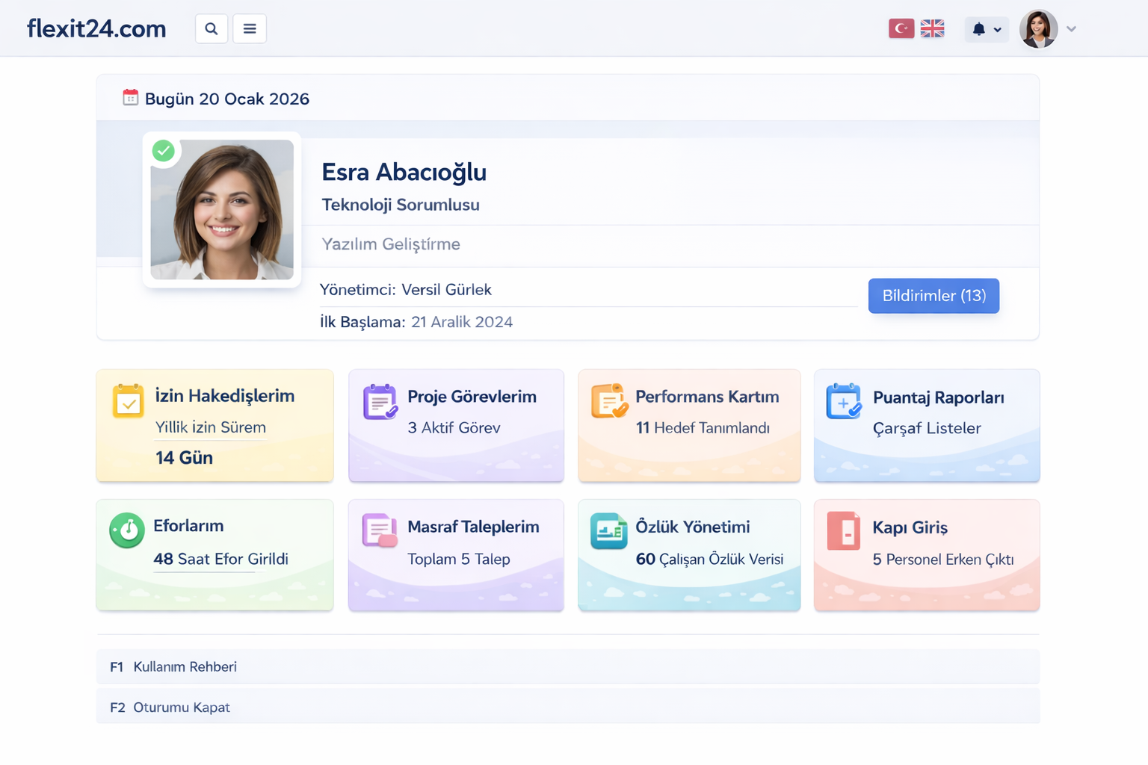The image size is (1148, 765).
Task: Click the Performans Kartım icon
Action: point(609,401)
